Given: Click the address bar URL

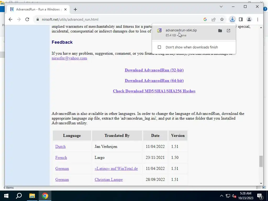Looking at the screenshot, I should [x=70, y=19].
